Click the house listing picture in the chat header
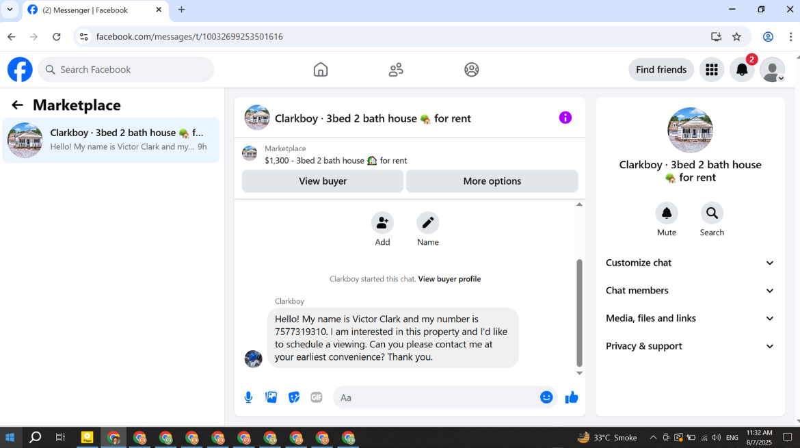This screenshot has width=800, height=448. click(257, 118)
